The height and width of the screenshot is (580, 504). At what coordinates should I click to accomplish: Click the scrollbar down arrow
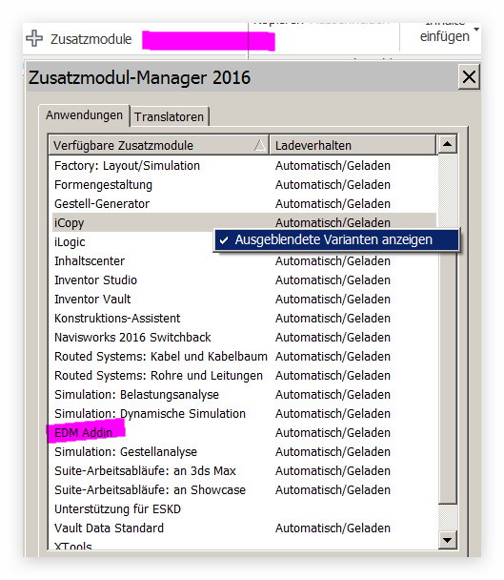pyautogui.click(x=447, y=540)
